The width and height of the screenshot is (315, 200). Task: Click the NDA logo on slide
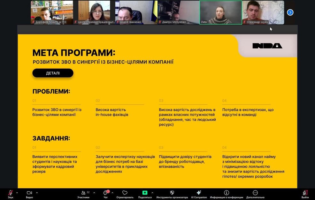(x=267, y=46)
